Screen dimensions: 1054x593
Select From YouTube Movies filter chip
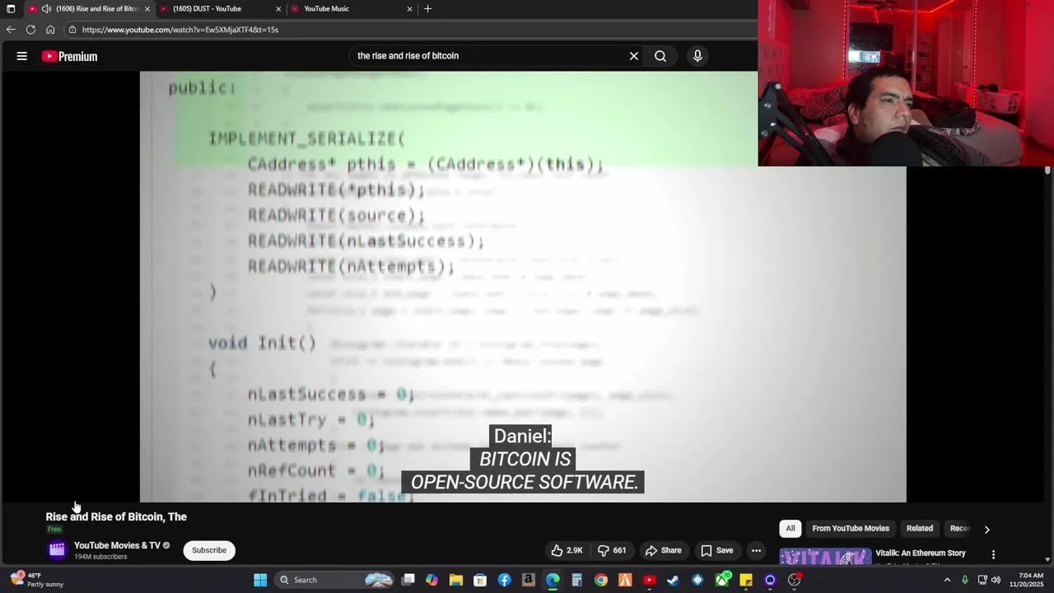point(851,529)
